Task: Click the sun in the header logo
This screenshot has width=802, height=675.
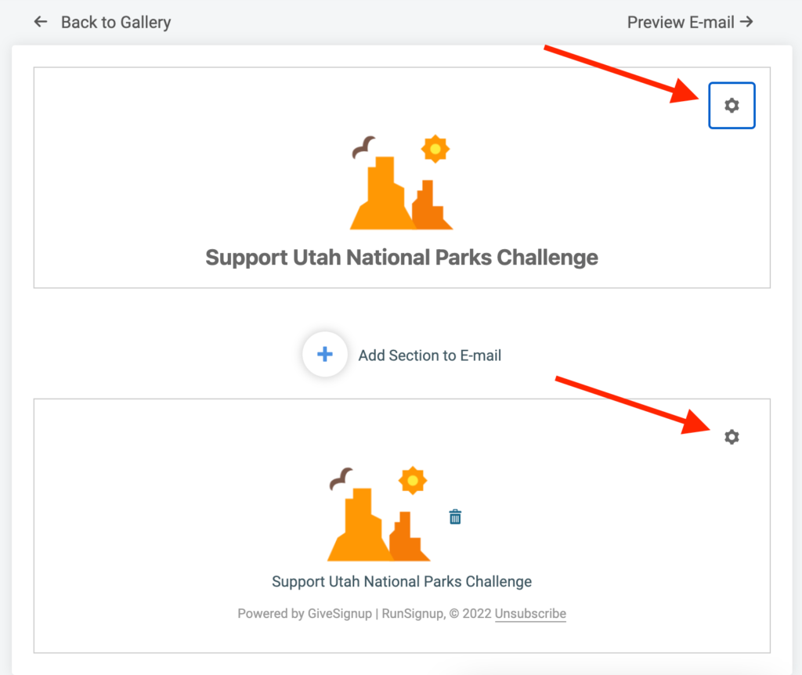Action: (x=435, y=149)
